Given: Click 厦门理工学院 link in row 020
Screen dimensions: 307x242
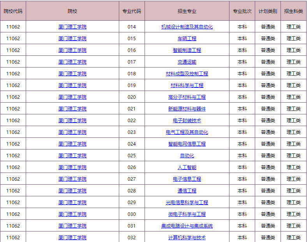Looking at the screenshot, I should click(72, 97).
